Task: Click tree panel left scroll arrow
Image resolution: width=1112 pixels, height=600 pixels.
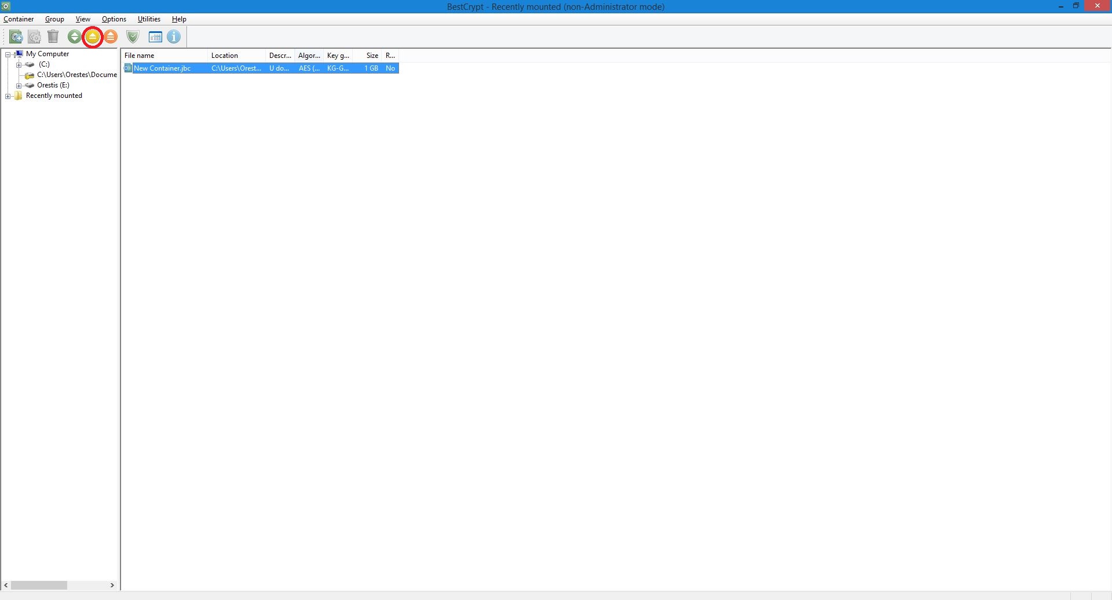Action: click(x=6, y=586)
